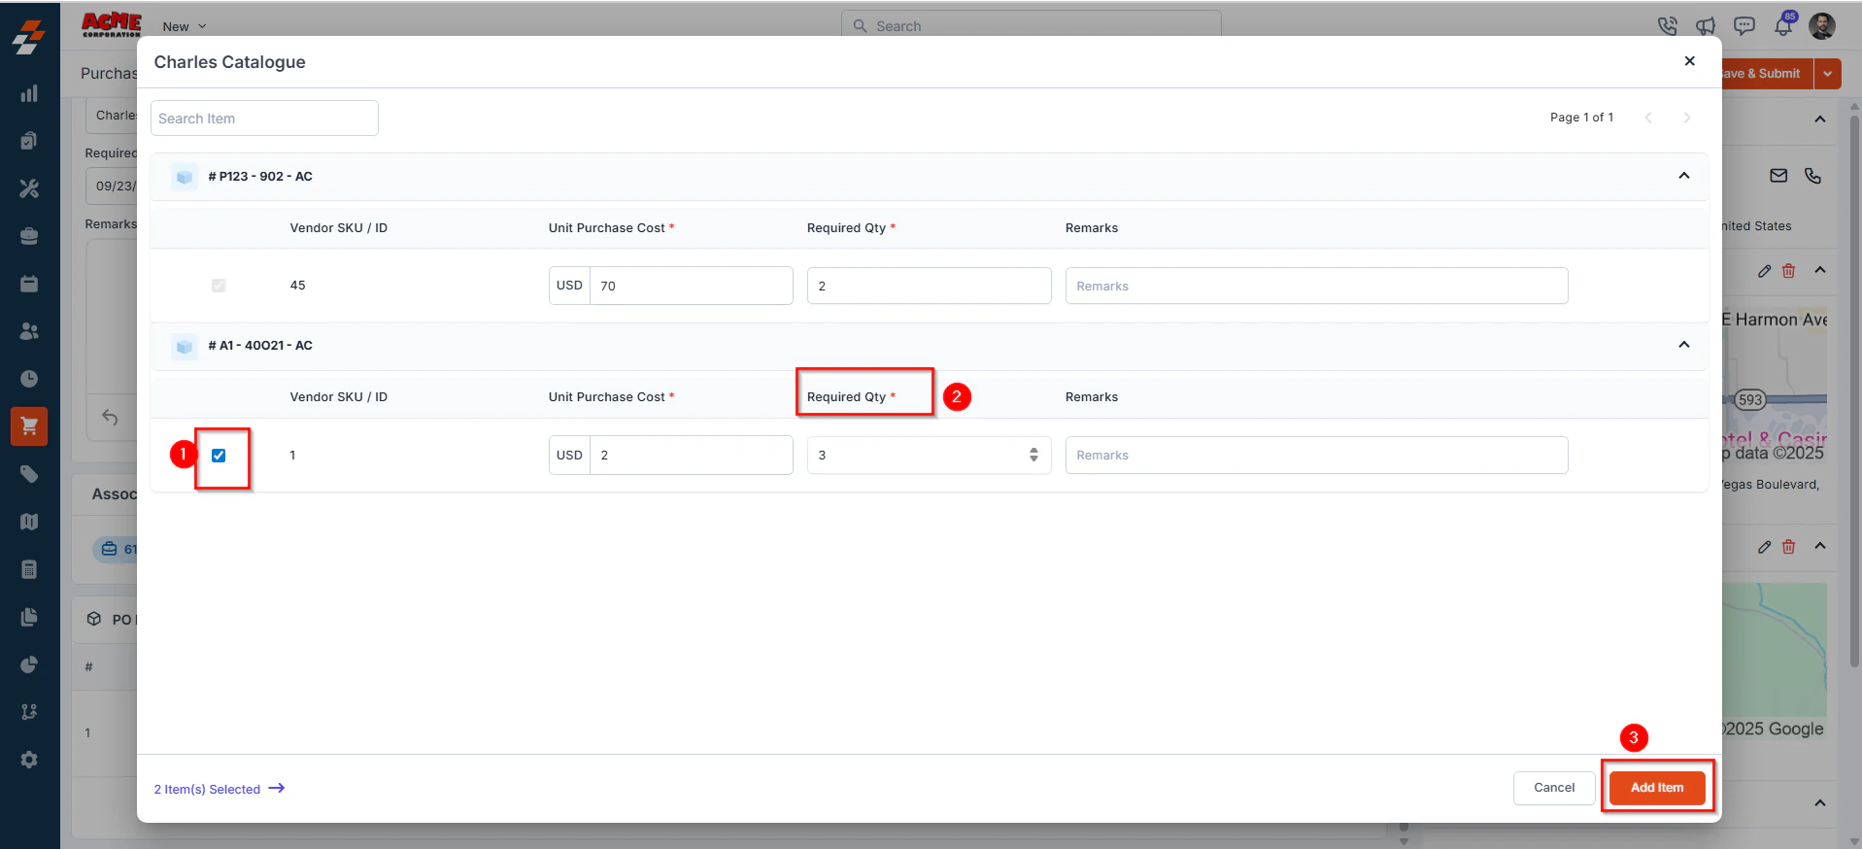Open the branch workflow sidebar icon
Screen dimensions: 1862x849
click(29, 712)
